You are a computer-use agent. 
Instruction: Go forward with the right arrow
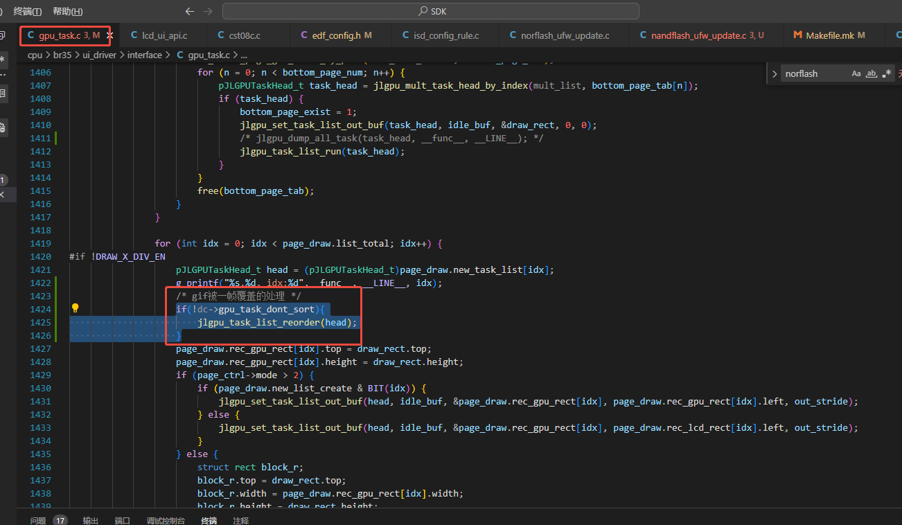coord(208,11)
